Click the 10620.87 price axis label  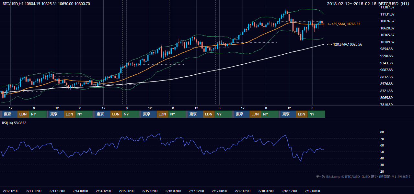pos(387,28)
